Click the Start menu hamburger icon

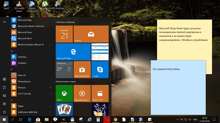pos(4,22)
